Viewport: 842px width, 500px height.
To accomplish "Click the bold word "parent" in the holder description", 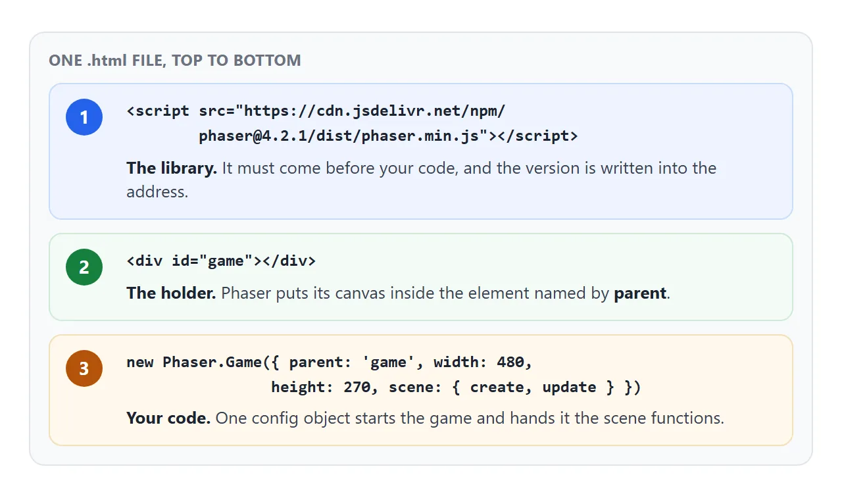I will pos(640,293).
